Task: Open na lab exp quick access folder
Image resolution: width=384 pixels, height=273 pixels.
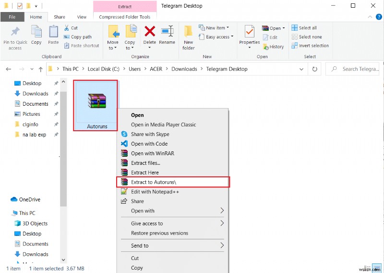Action: click(x=30, y=135)
